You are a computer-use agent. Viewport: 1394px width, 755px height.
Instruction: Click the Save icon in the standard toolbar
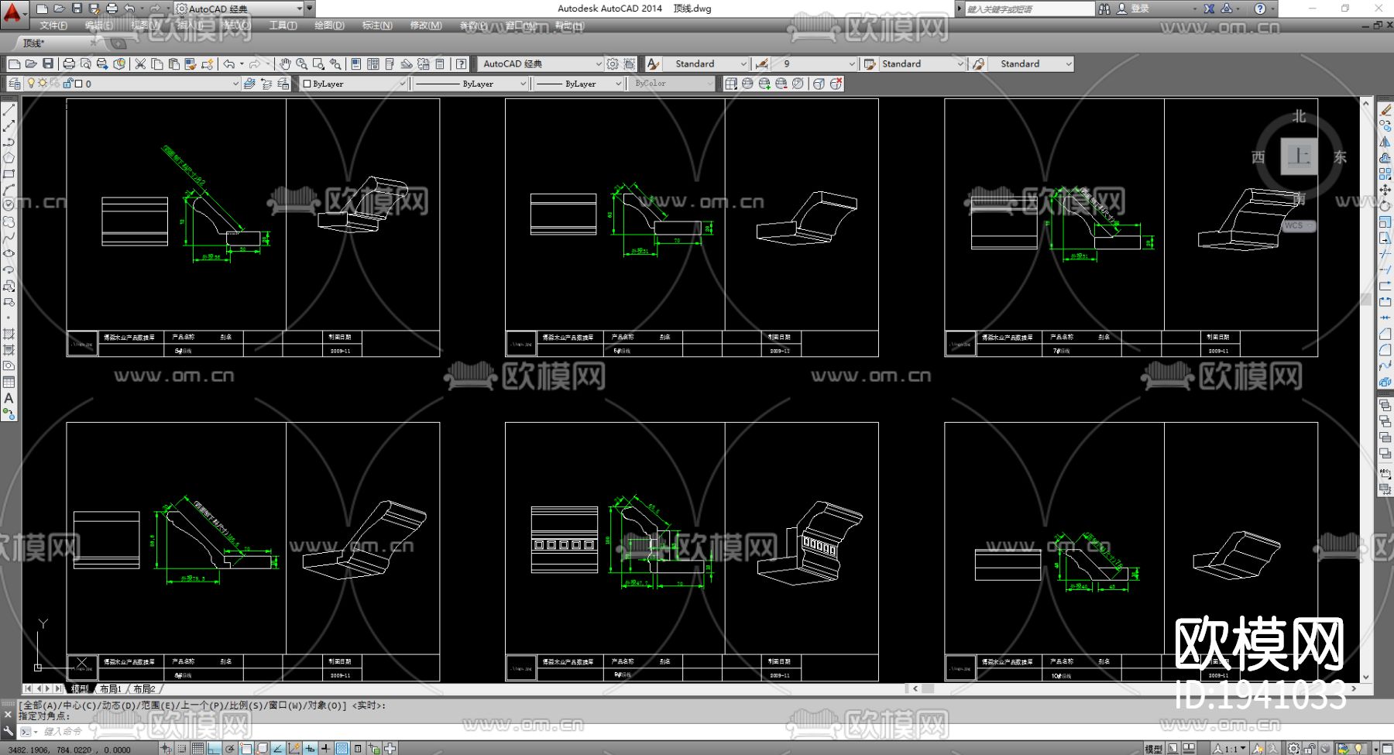point(48,63)
